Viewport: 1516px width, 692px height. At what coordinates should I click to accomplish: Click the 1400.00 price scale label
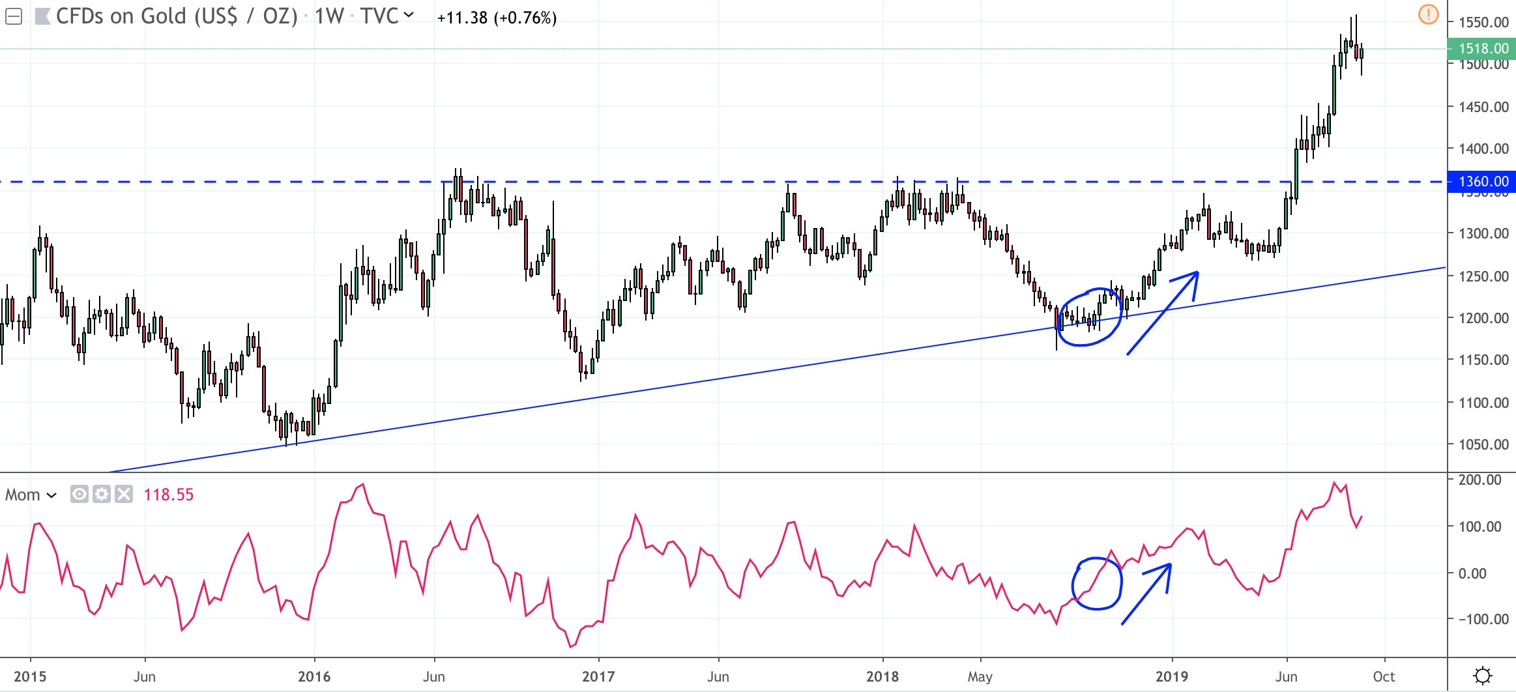point(1483,149)
